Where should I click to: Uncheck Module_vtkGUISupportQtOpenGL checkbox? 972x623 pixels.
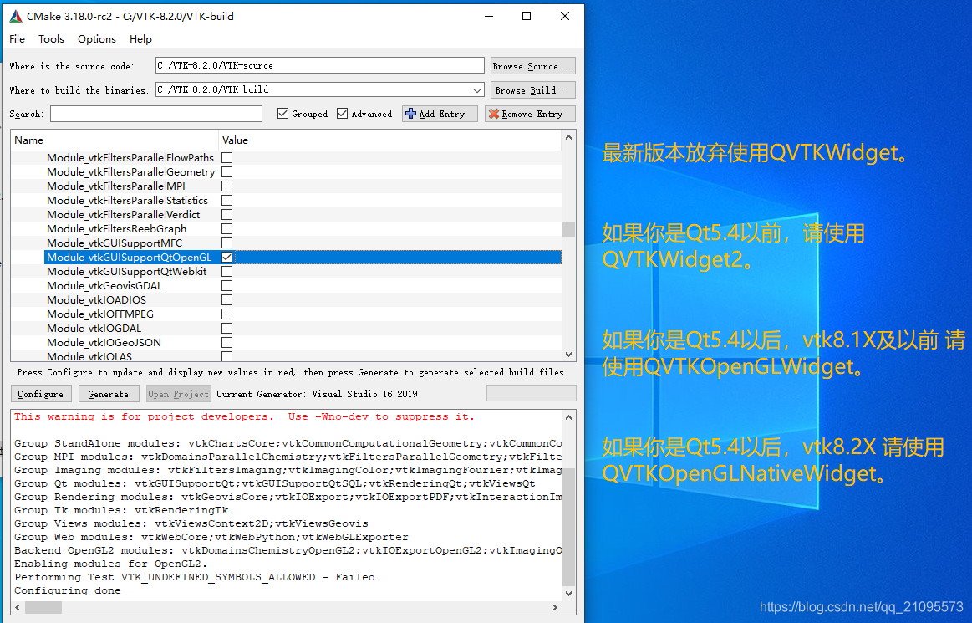[226, 257]
